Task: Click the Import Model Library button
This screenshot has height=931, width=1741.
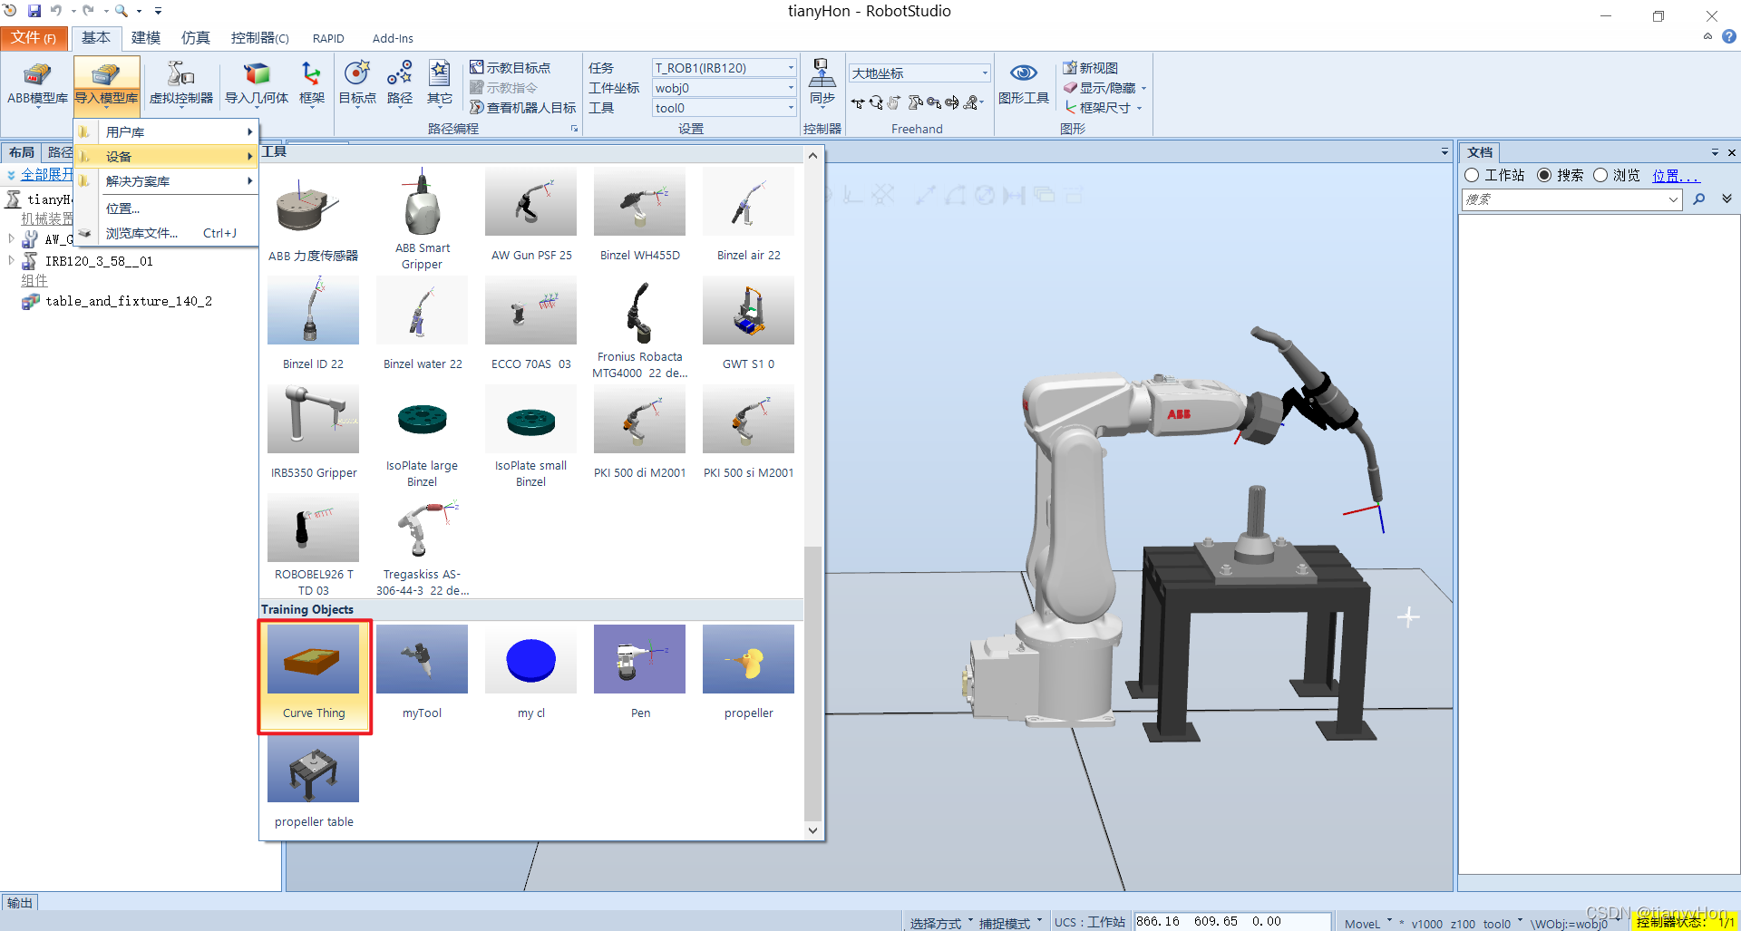Action: pyautogui.click(x=106, y=83)
